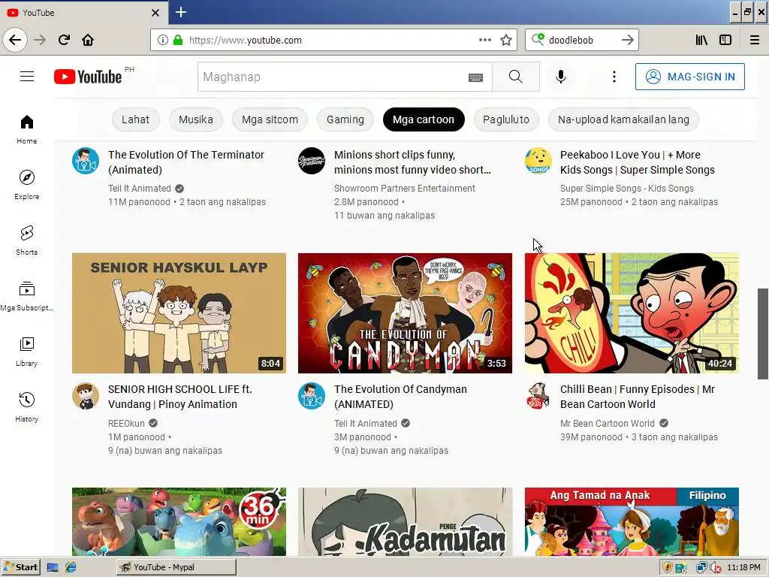
Task: Close the YouTube tab
Action: [x=155, y=13]
